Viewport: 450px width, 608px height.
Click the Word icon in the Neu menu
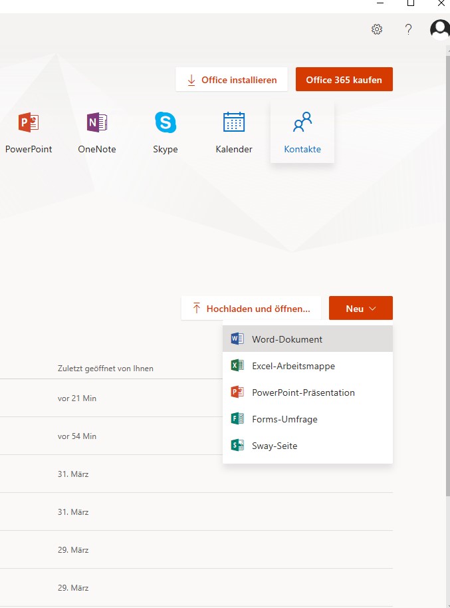(237, 339)
